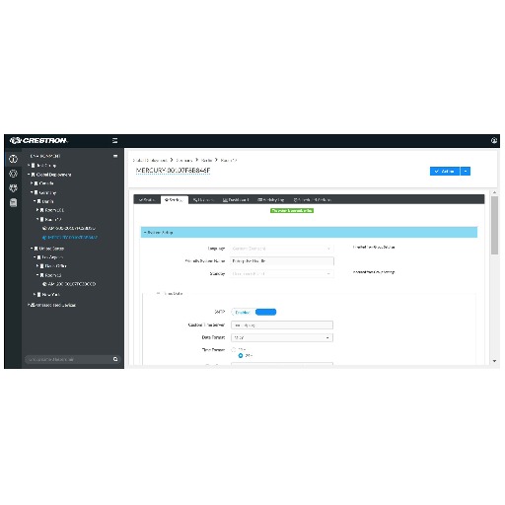Select the third gear-like icon in left rail
Image resolution: width=505 pixels, height=505 pixels.
[x=13, y=188]
